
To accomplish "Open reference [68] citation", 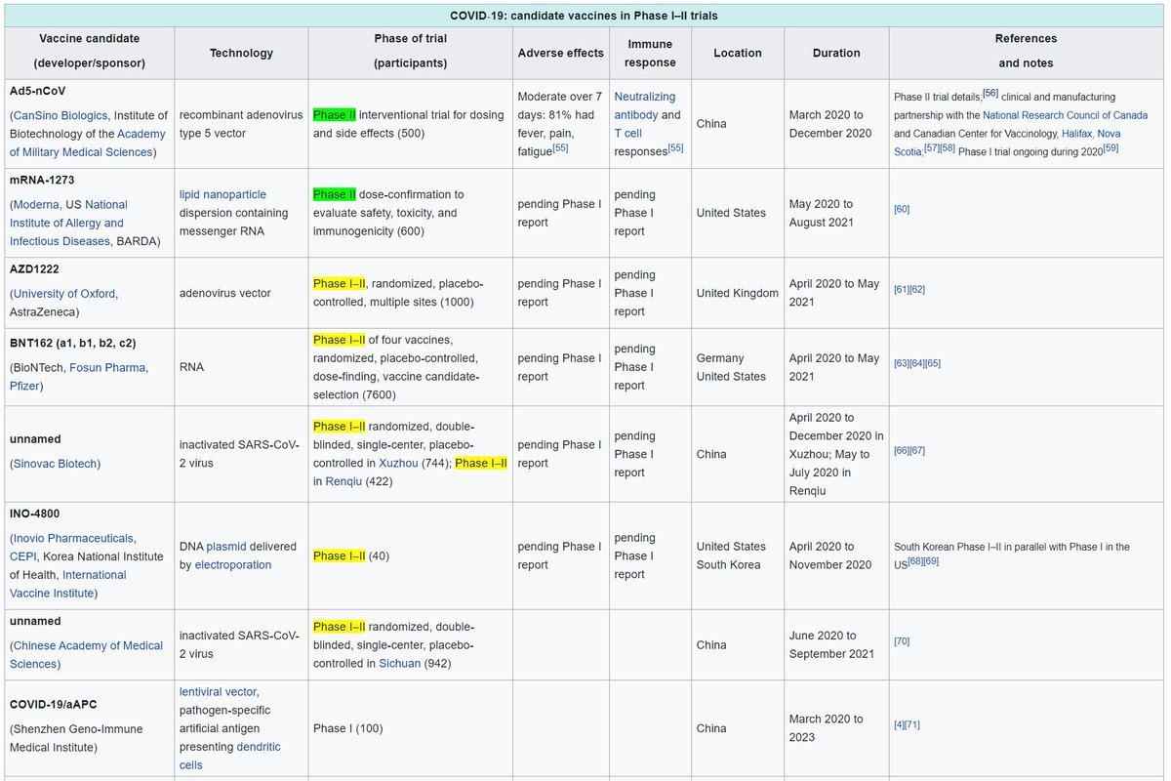I will point(916,561).
